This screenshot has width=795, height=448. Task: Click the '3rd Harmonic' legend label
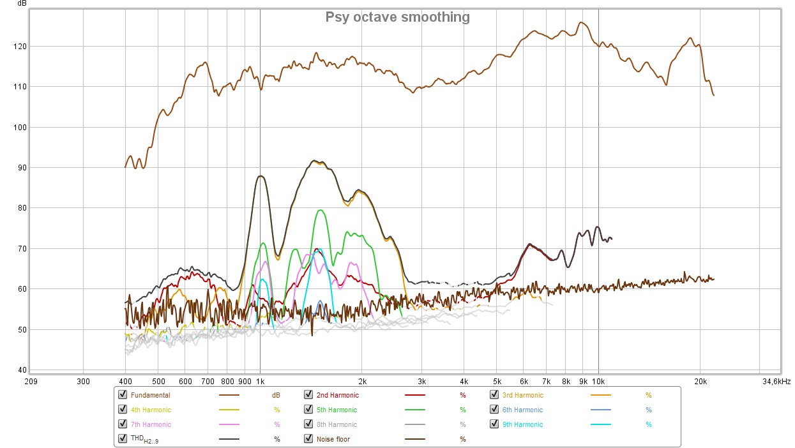tap(522, 396)
